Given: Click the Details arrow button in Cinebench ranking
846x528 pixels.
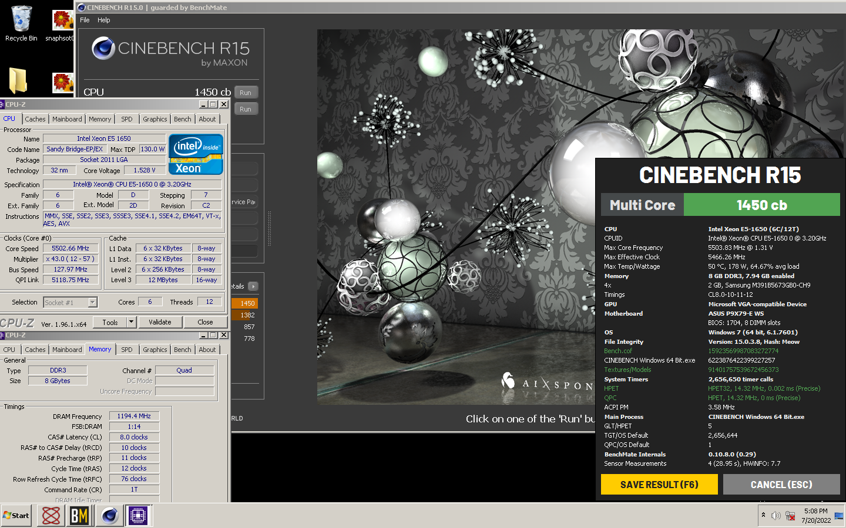Looking at the screenshot, I should tap(253, 286).
